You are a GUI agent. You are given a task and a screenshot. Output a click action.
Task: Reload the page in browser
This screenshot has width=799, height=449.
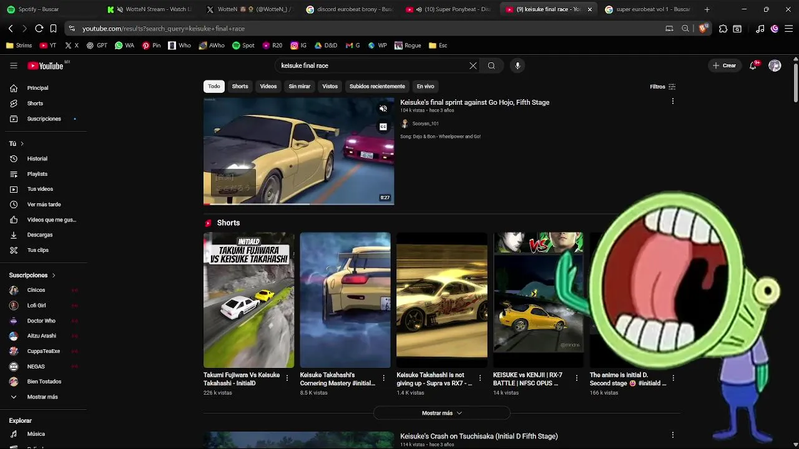click(x=39, y=28)
